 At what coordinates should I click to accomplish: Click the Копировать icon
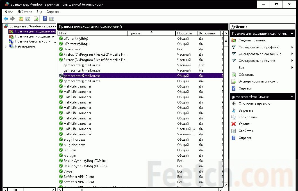tap(234, 117)
